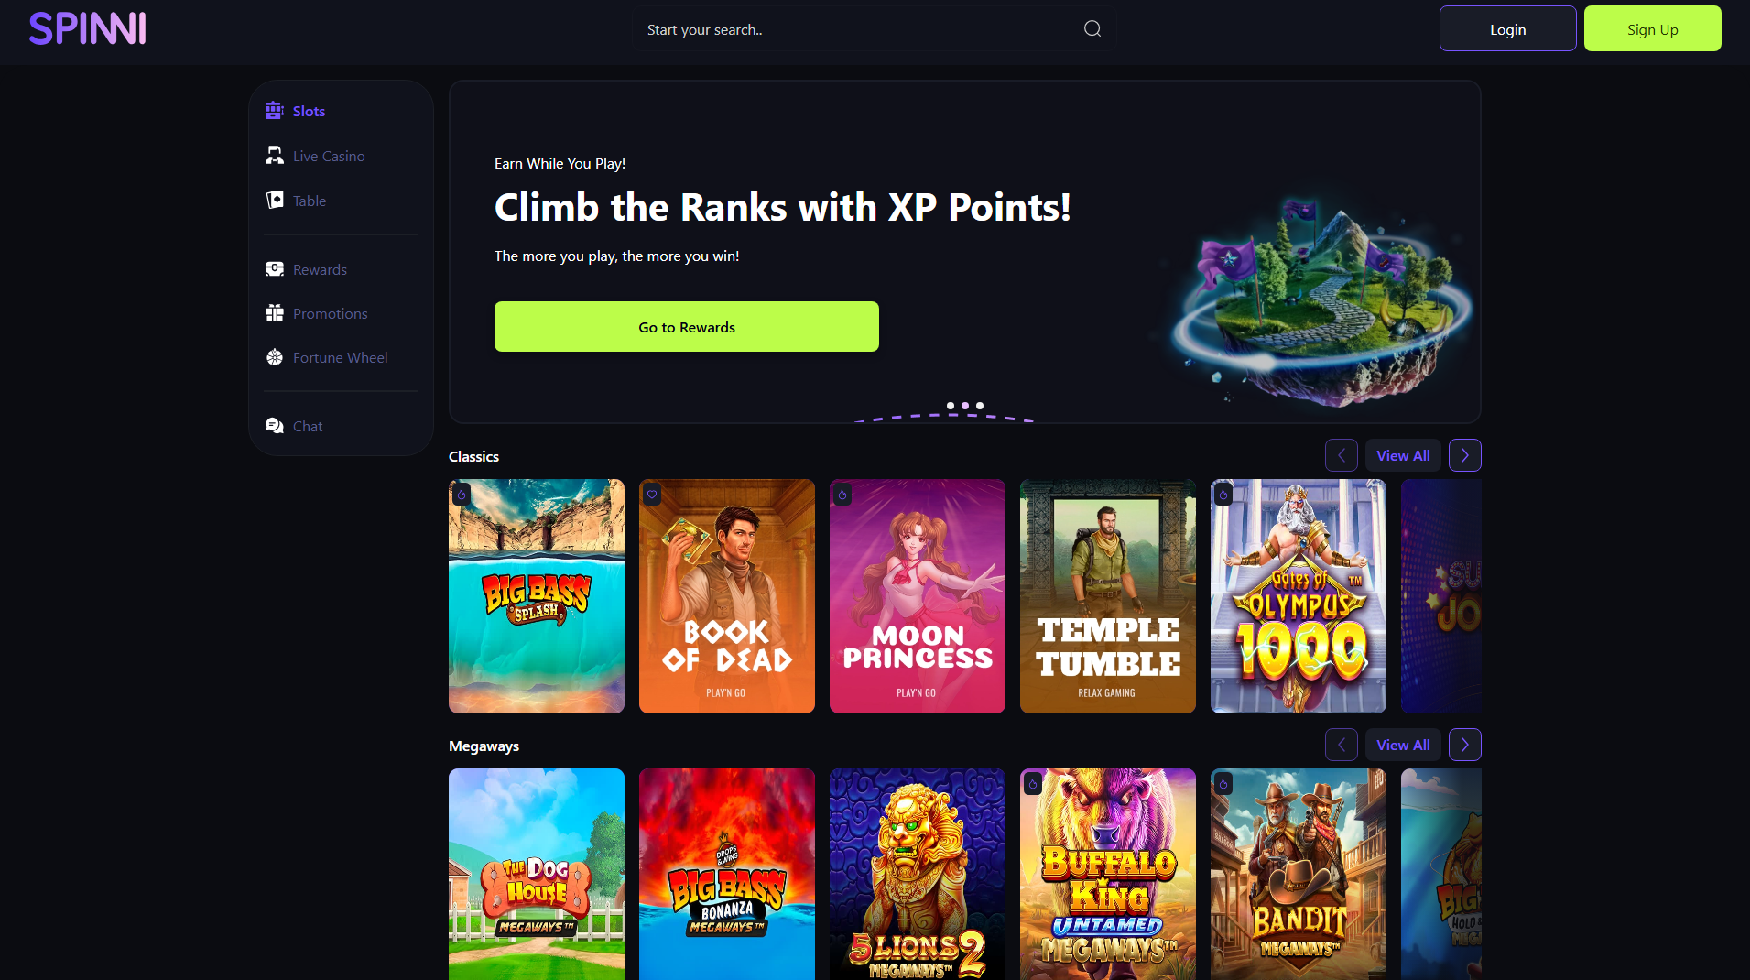
Task: Select the Slots menu item
Action: 295,111
